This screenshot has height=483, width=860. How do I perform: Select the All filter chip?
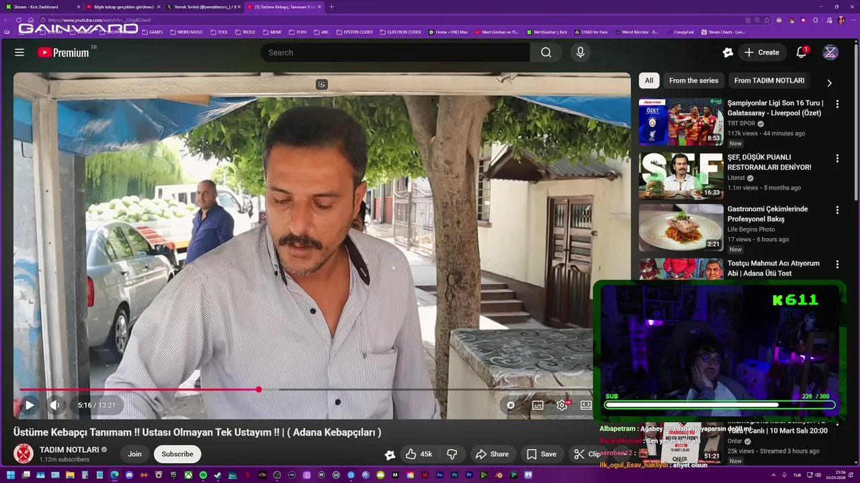coord(649,80)
